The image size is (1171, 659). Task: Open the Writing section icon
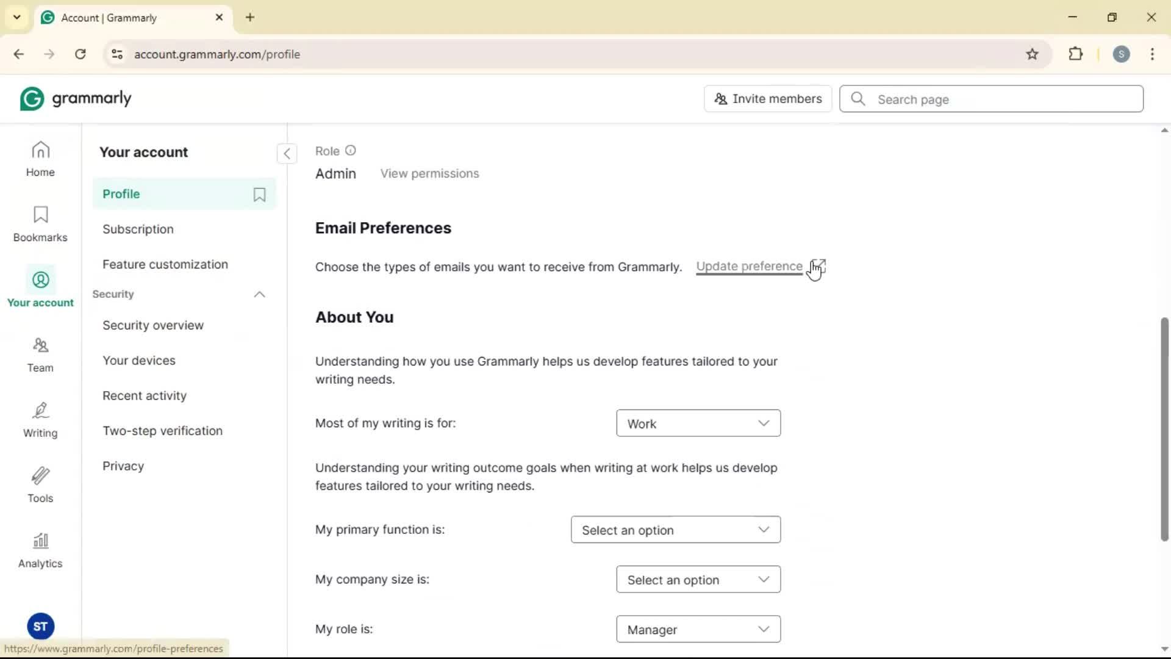coord(40,420)
